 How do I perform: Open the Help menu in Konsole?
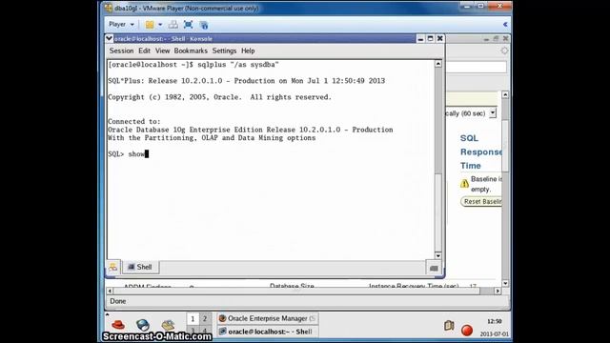[248, 50]
